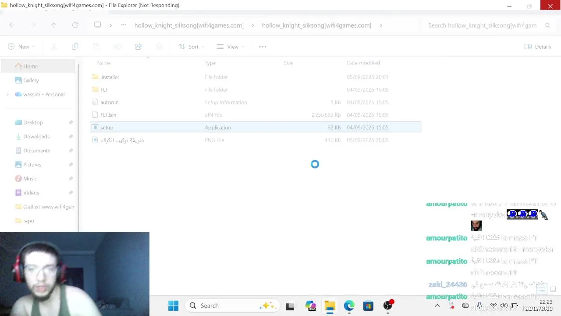Screen dimensions: 561x316
Task: Select the second hollow_knight_silksong breadcrumb
Action: pyautogui.click(x=316, y=25)
